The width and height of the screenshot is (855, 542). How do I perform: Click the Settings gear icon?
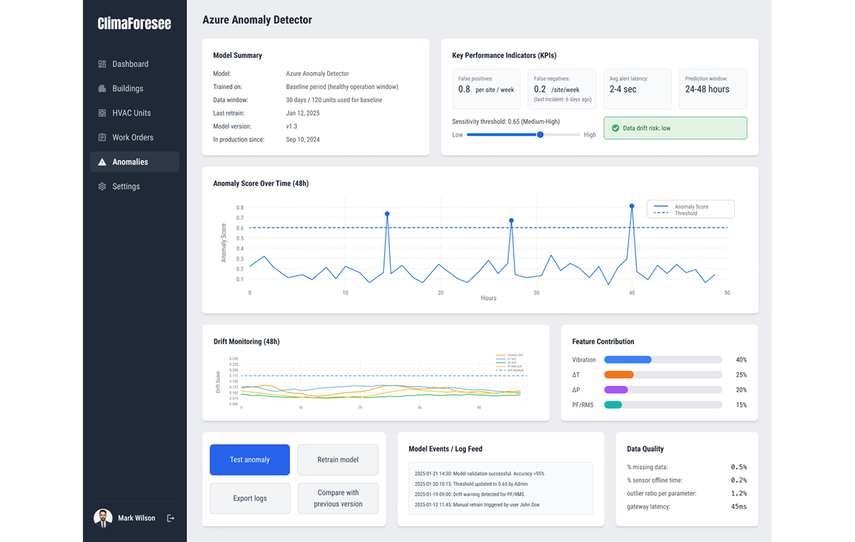coord(102,187)
